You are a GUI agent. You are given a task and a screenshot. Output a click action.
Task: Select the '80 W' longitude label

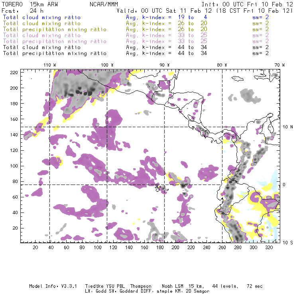pos(222,65)
